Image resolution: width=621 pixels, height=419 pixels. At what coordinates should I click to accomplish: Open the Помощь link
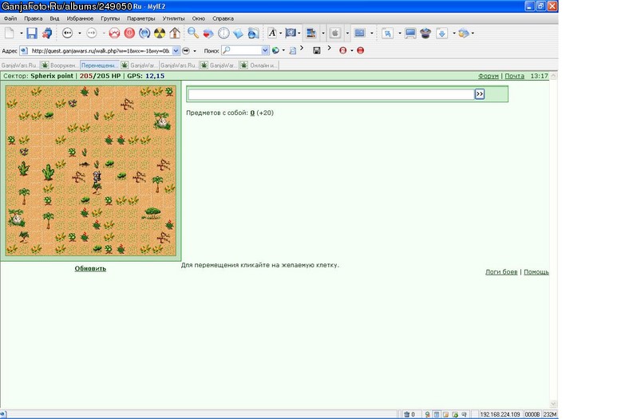tap(536, 272)
